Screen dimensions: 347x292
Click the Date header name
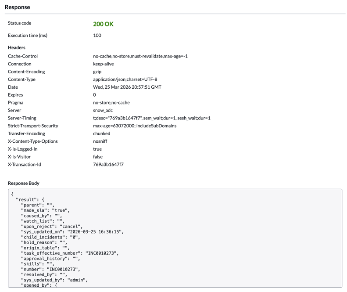coord(13,87)
